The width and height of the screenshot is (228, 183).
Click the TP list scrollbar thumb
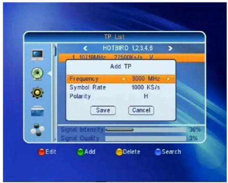tap(55, 50)
